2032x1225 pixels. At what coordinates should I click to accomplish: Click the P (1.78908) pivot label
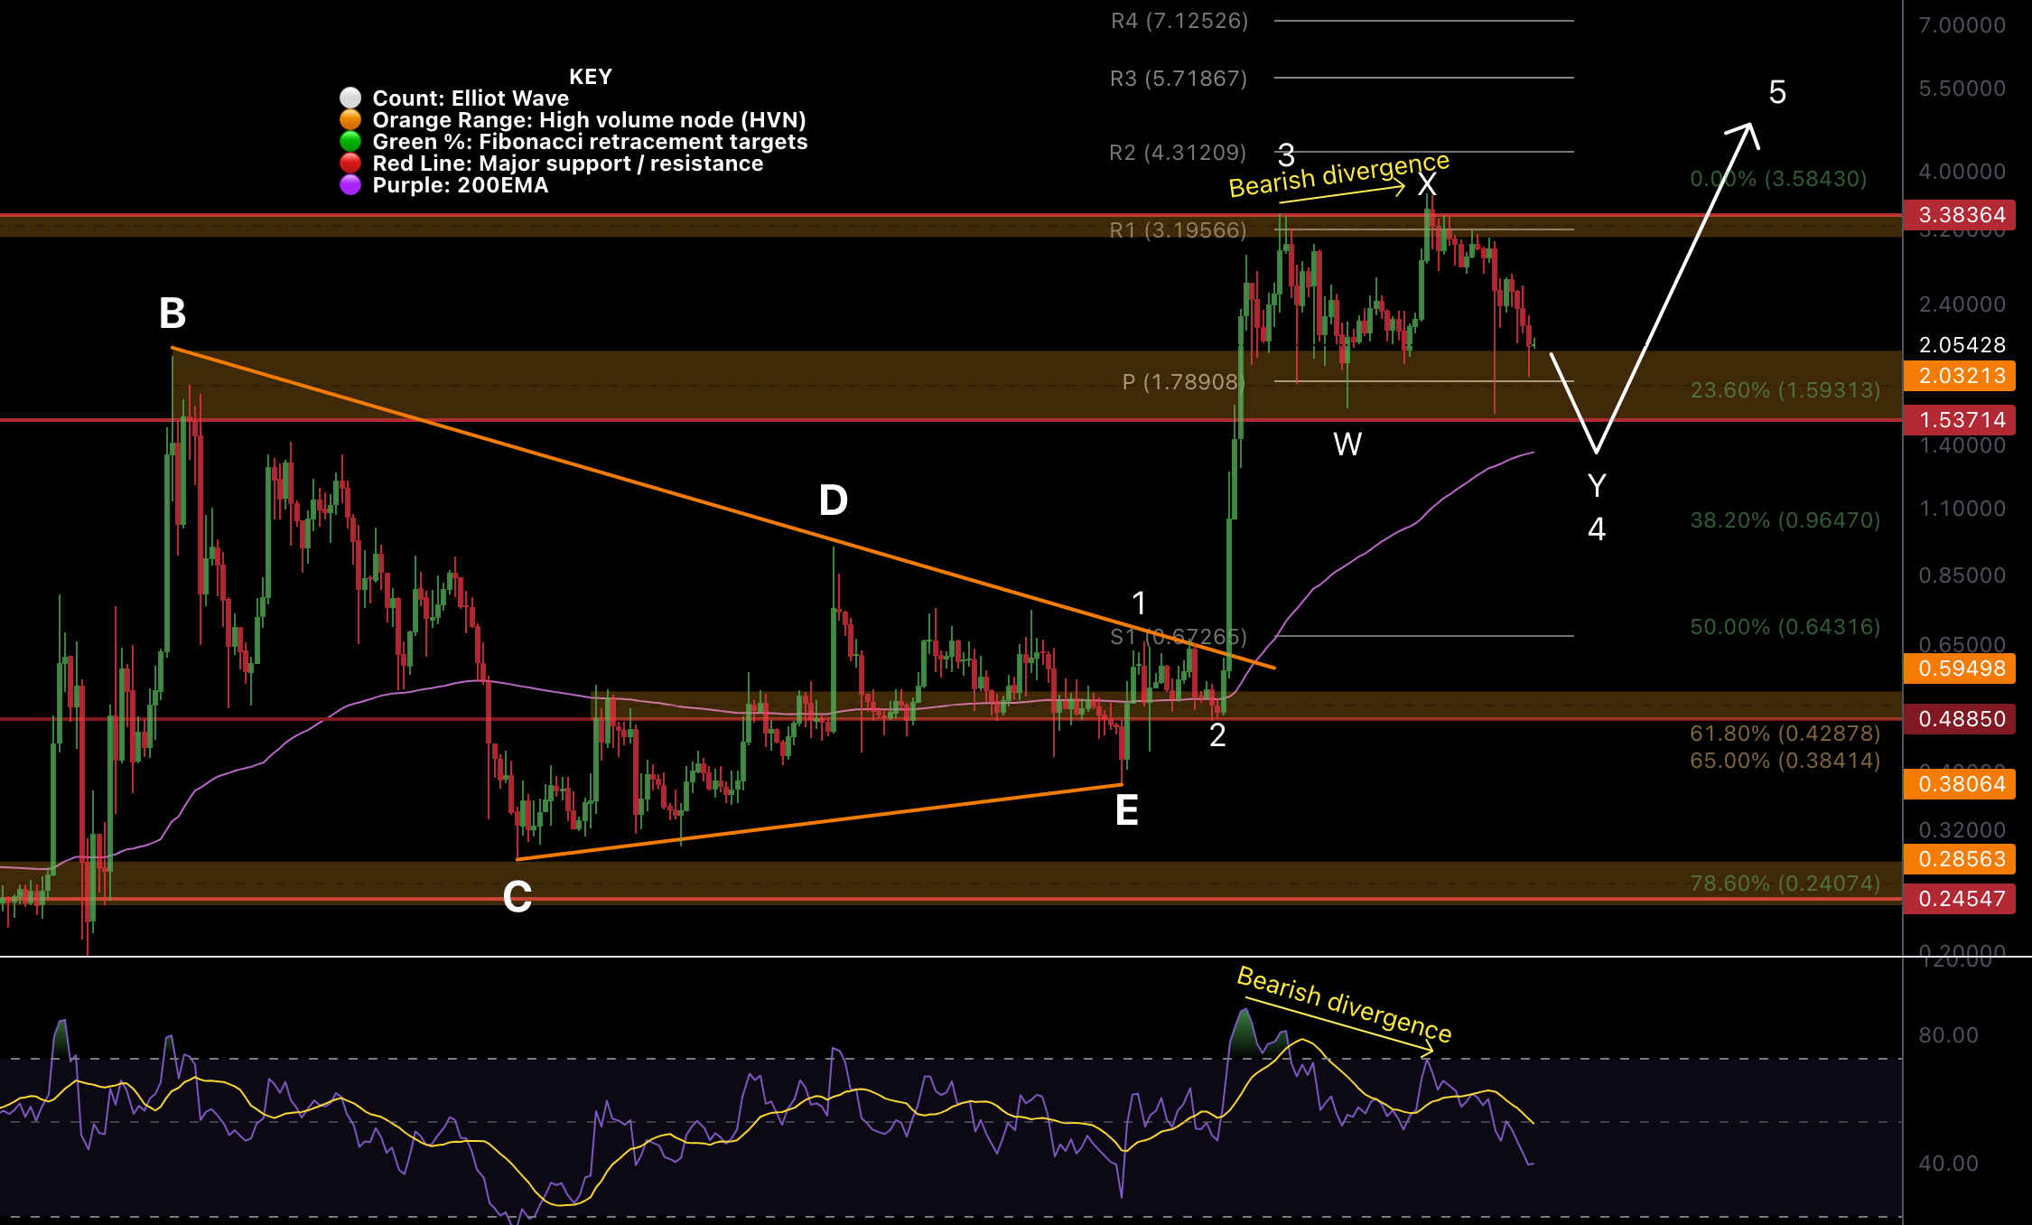(1181, 382)
